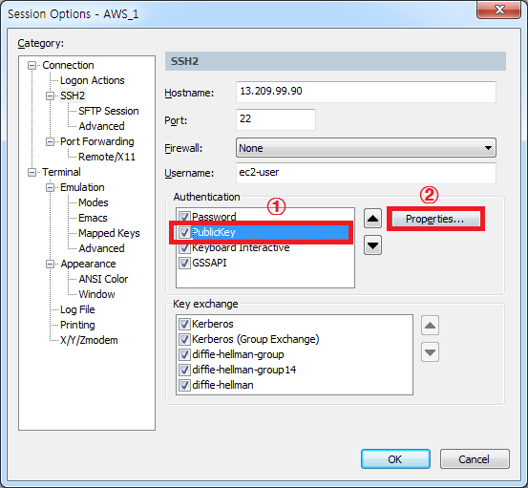Select Appearance category label
Screen dimensions: 528x488
[88, 264]
